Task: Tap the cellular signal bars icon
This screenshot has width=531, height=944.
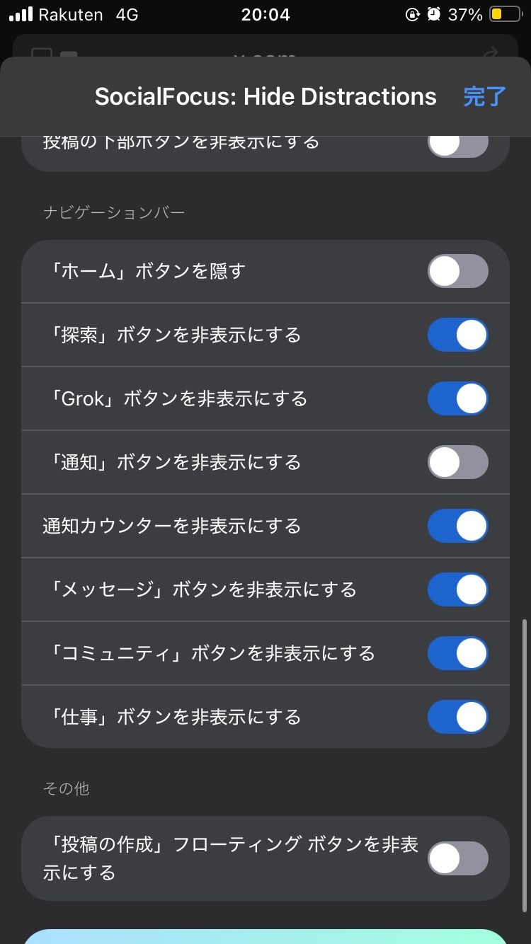Action: point(21,15)
